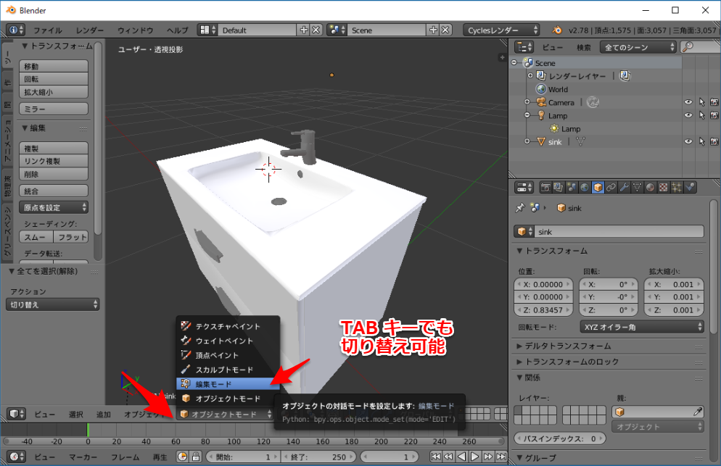Click the outliner search magnifier field
The image size is (721, 466).
700,47
